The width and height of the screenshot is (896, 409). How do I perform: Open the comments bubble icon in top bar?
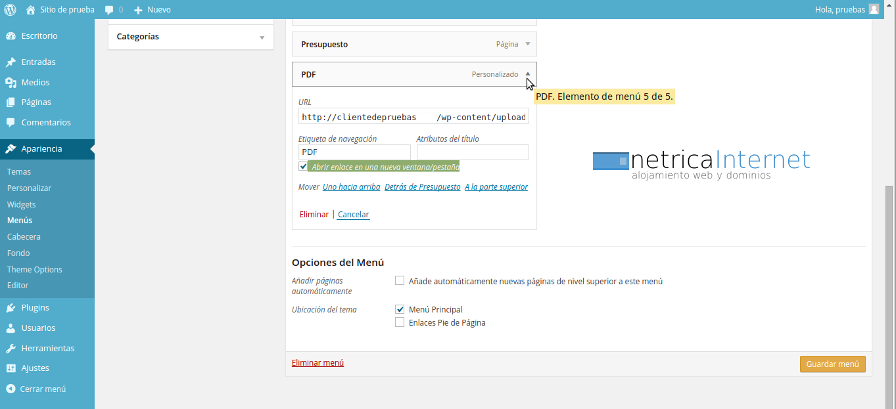pyautogui.click(x=109, y=10)
